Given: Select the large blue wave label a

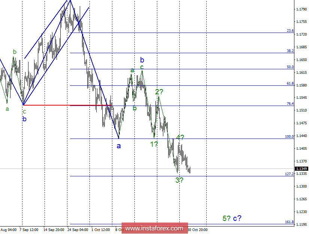Looking at the screenshot, I should coord(119,146).
